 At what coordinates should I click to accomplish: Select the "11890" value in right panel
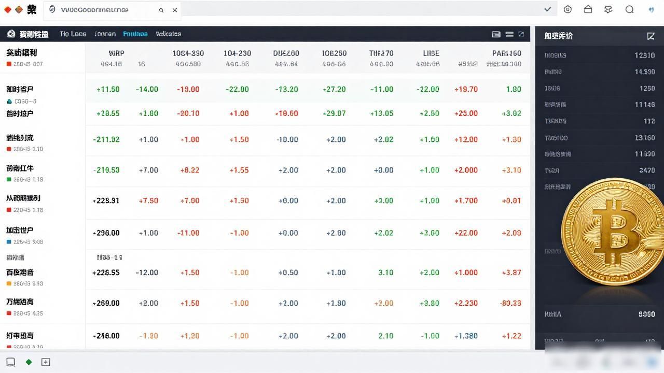(x=645, y=154)
